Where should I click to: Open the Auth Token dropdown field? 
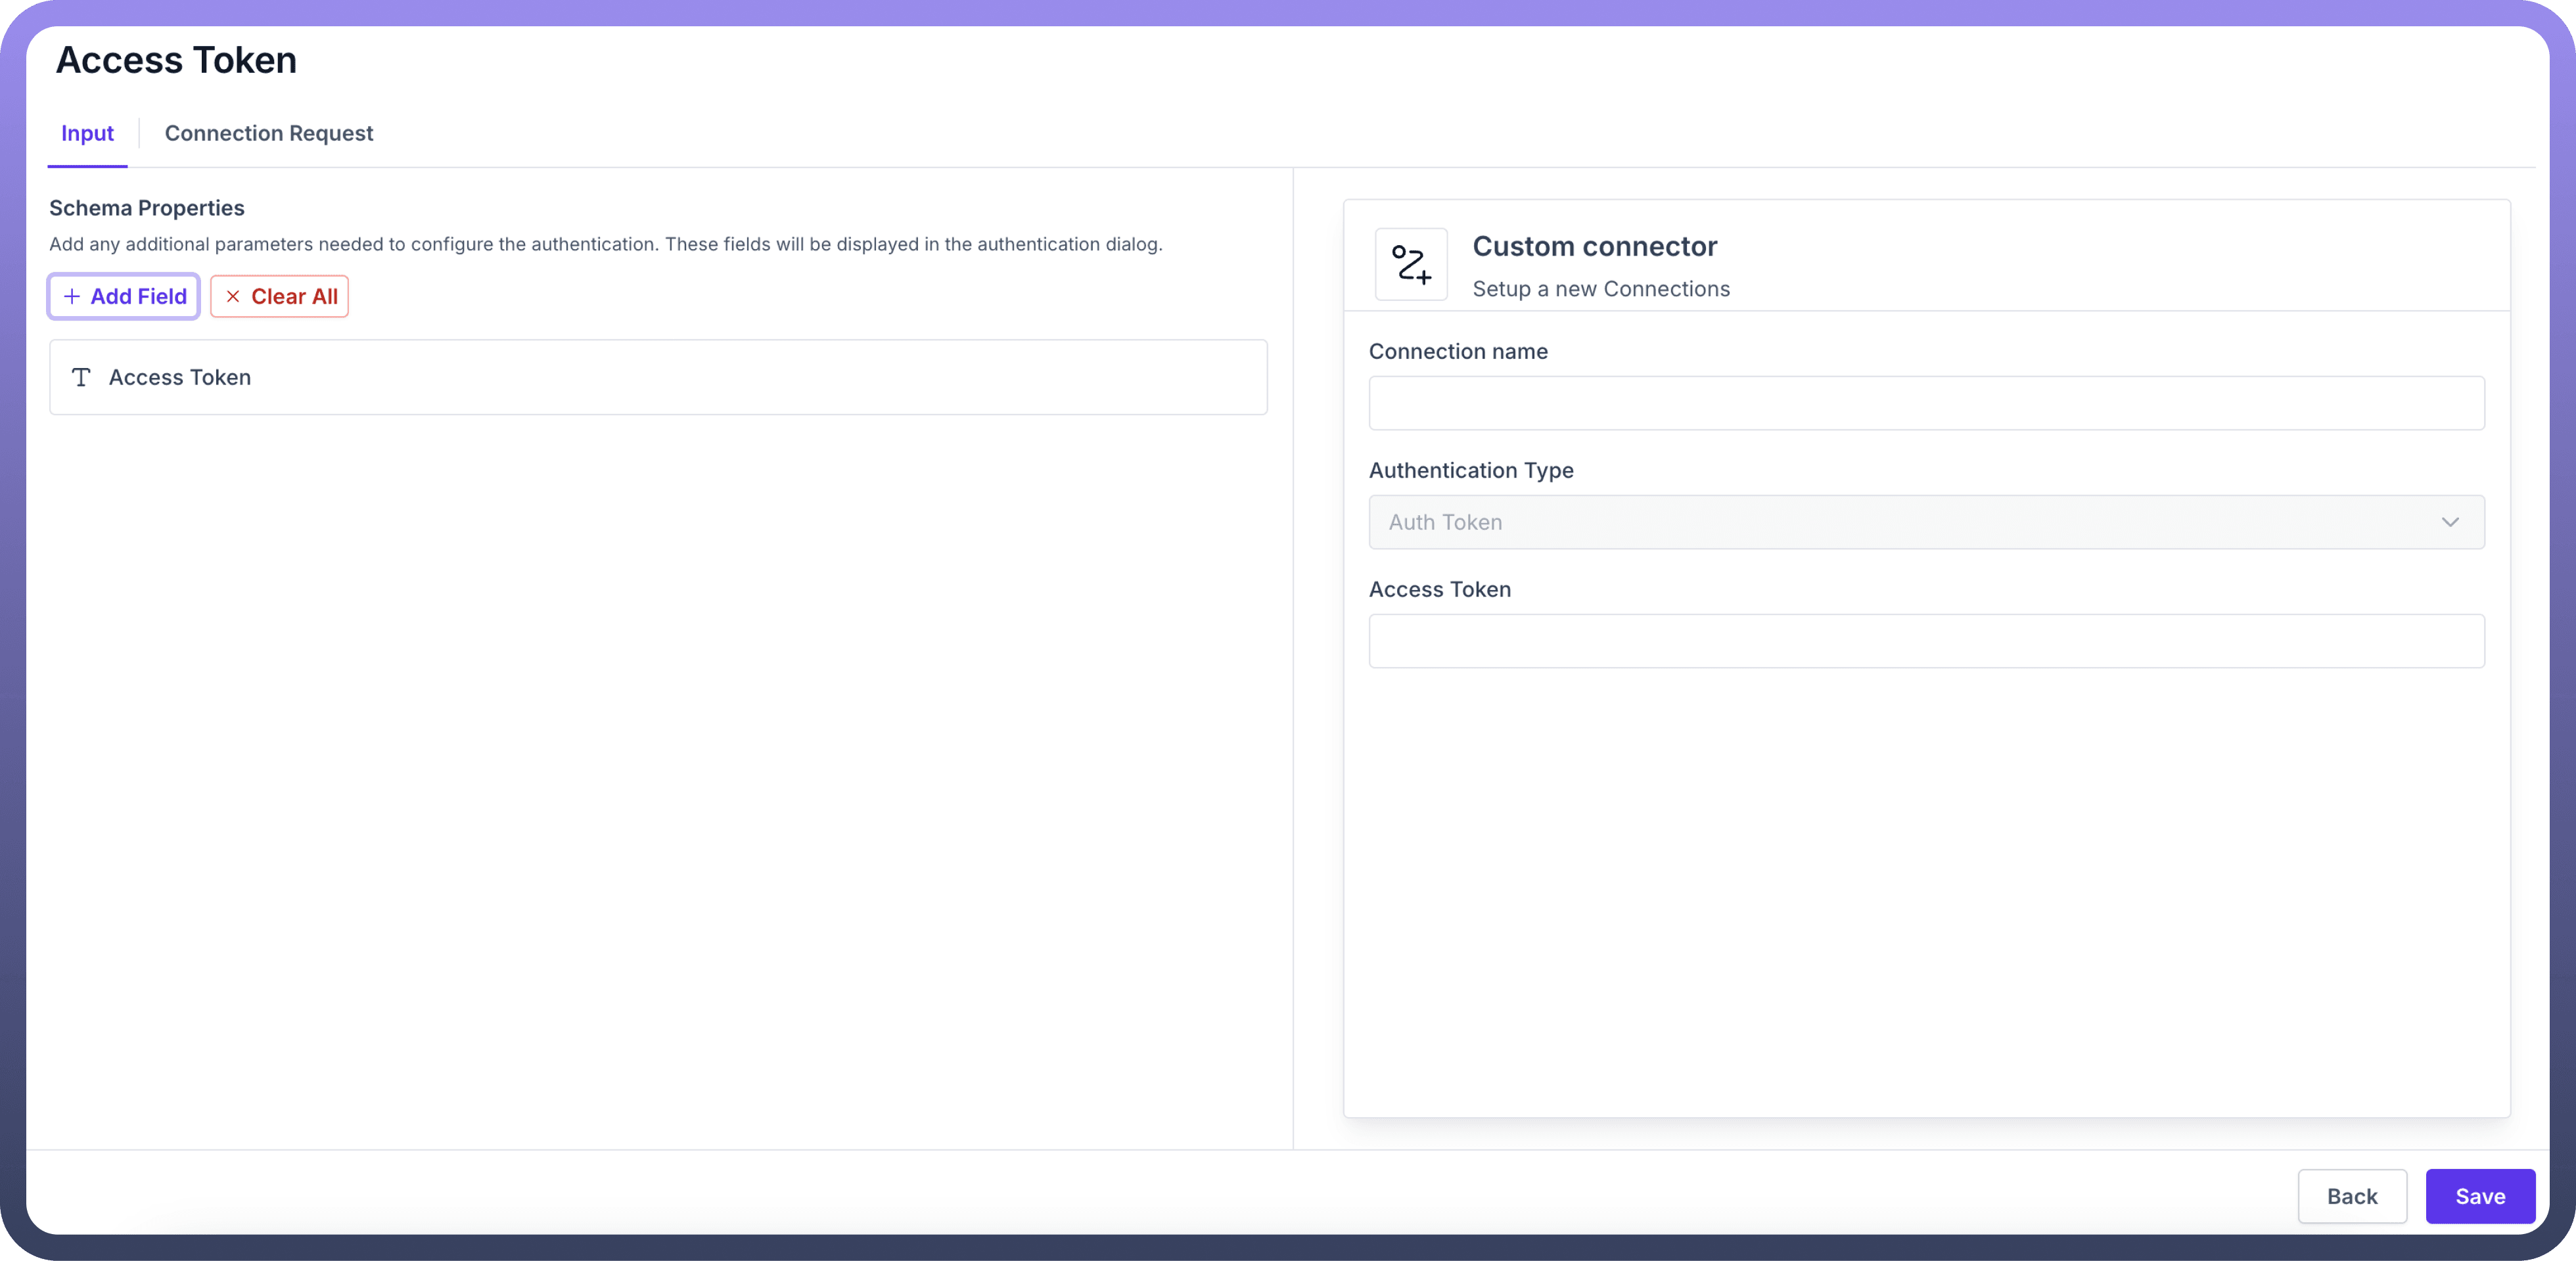pos(1900,522)
